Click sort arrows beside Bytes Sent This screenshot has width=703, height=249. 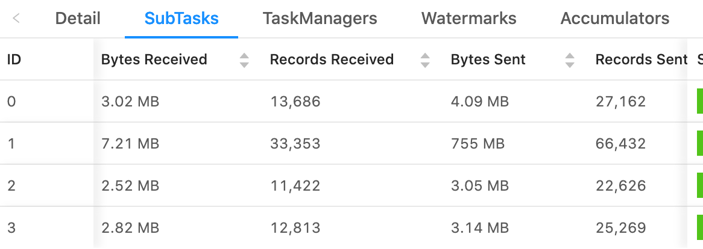pyautogui.click(x=570, y=60)
